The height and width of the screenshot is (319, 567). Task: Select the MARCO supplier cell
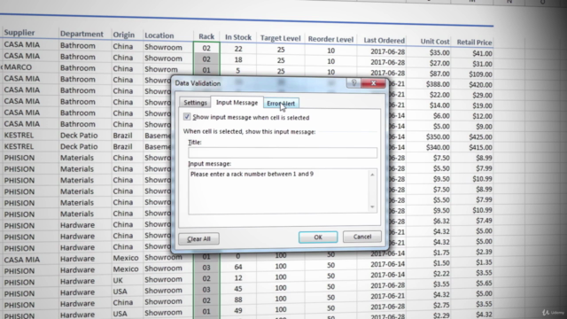tap(18, 67)
